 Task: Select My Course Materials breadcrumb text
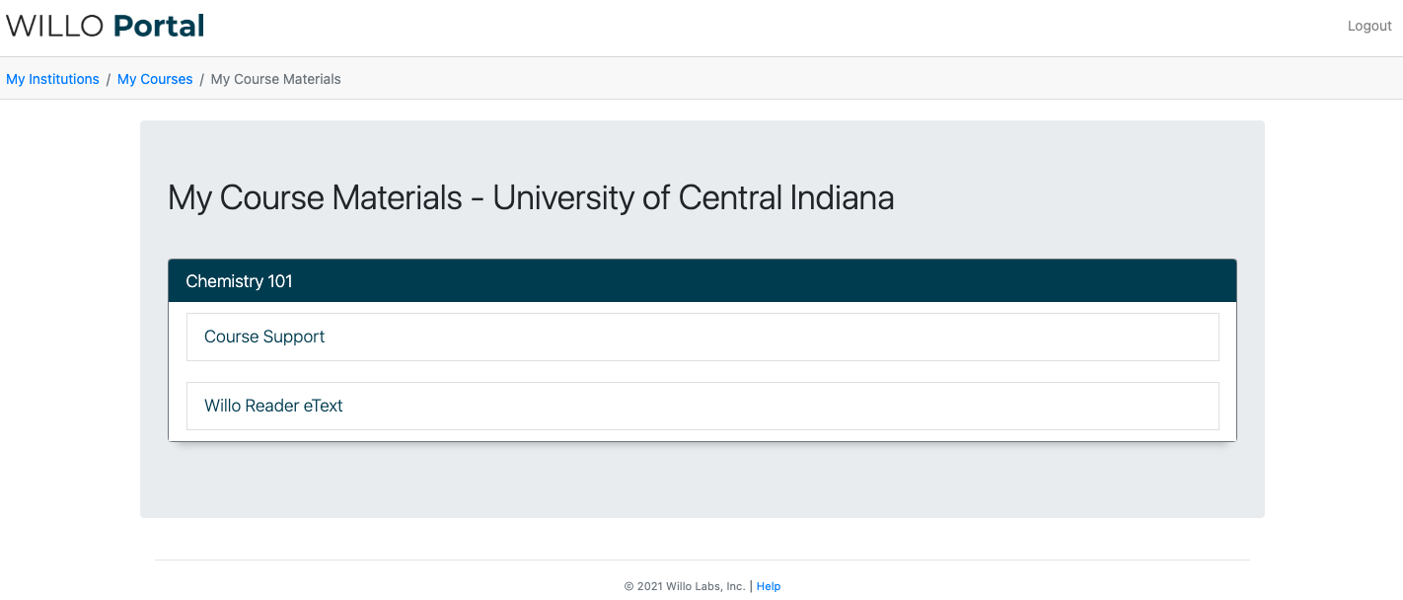[x=276, y=79]
